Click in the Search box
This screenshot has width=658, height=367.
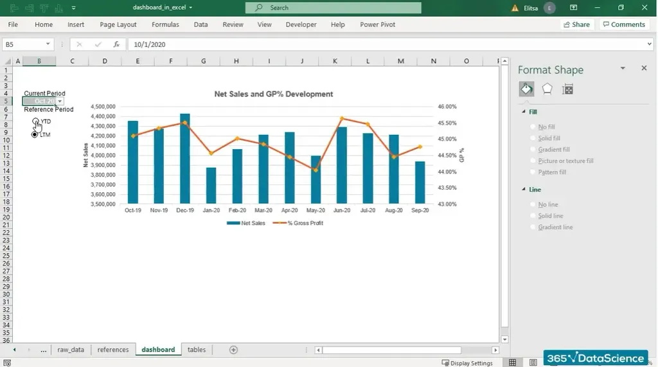tap(333, 8)
